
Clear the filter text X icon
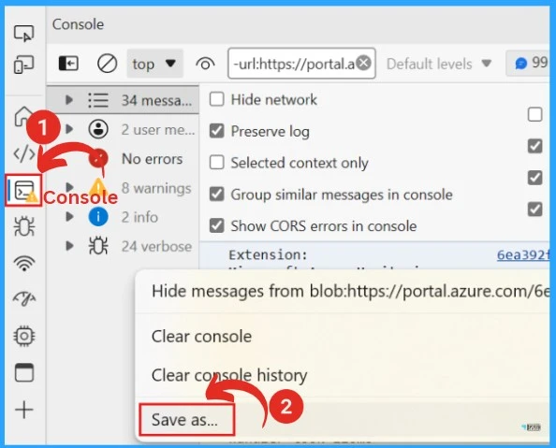click(364, 64)
